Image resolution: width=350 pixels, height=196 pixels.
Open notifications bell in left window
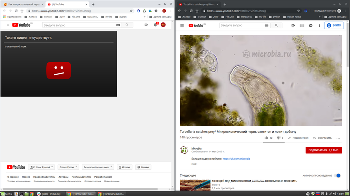[155, 25]
